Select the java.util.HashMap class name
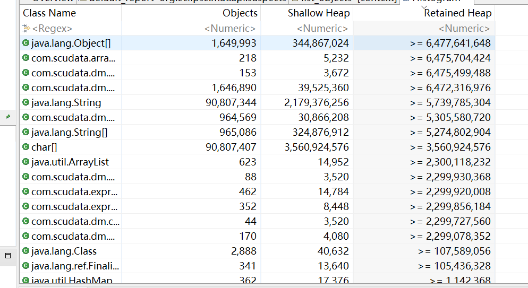Image resolution: width=528 pixels, height=288 pixels. click(x=72, y=280)
